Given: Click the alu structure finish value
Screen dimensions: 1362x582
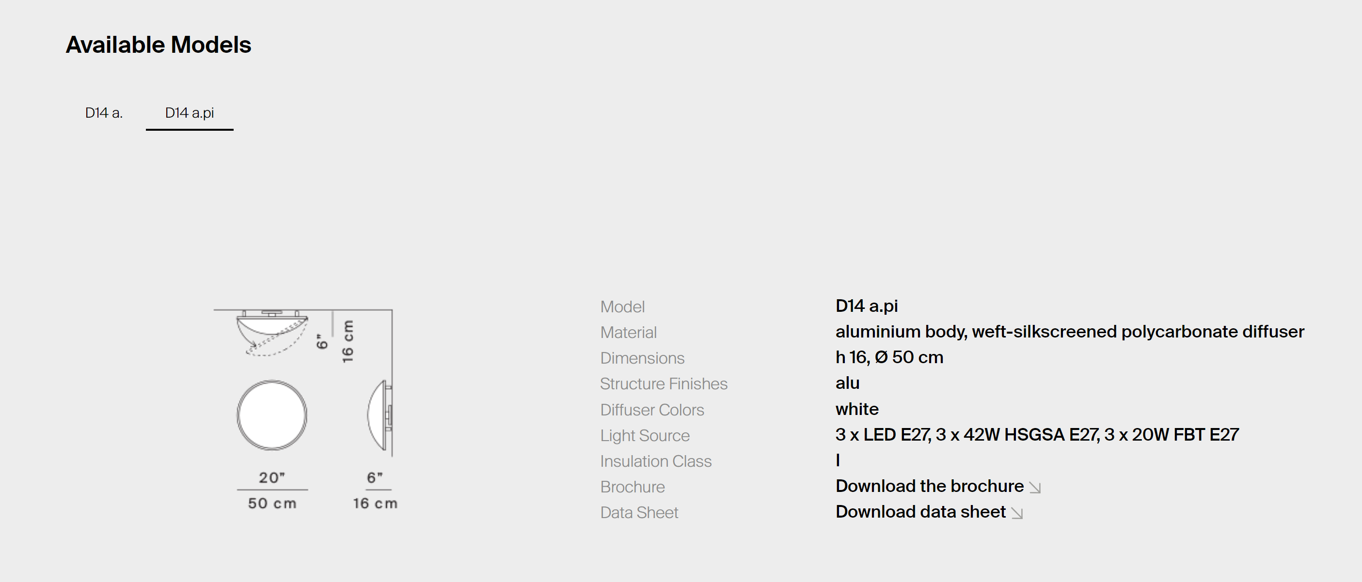Looking at the screenshot, I should click(847, 383).
